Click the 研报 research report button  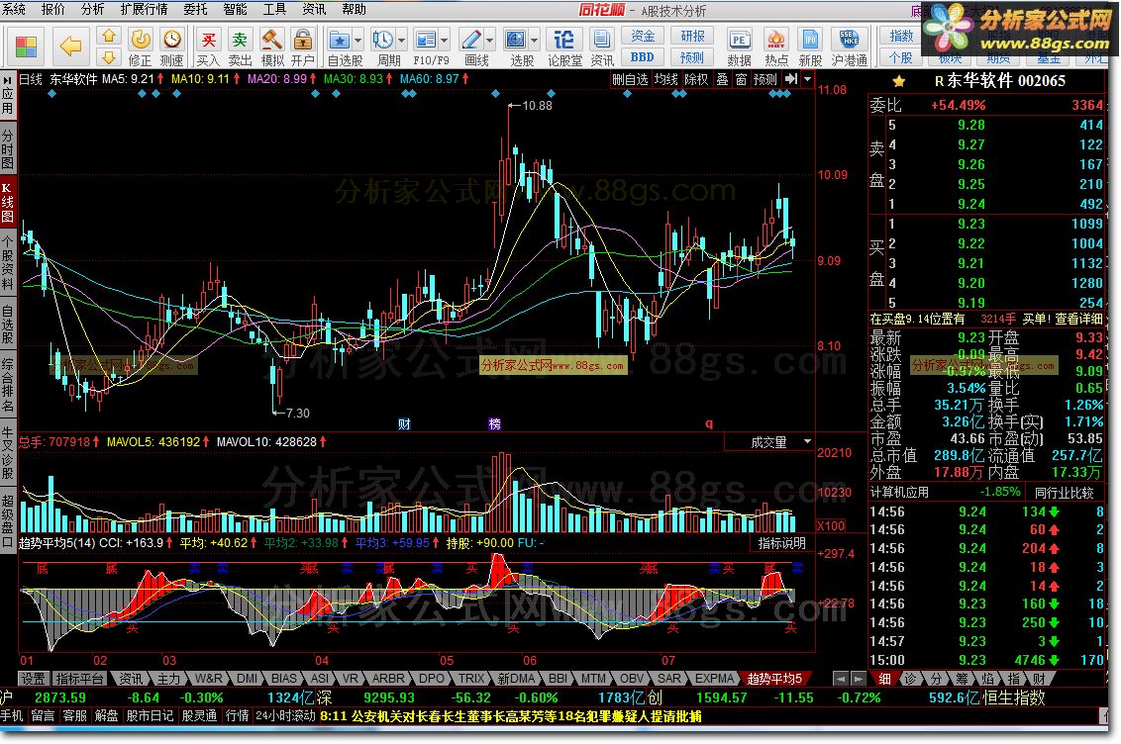click(692, 36)
